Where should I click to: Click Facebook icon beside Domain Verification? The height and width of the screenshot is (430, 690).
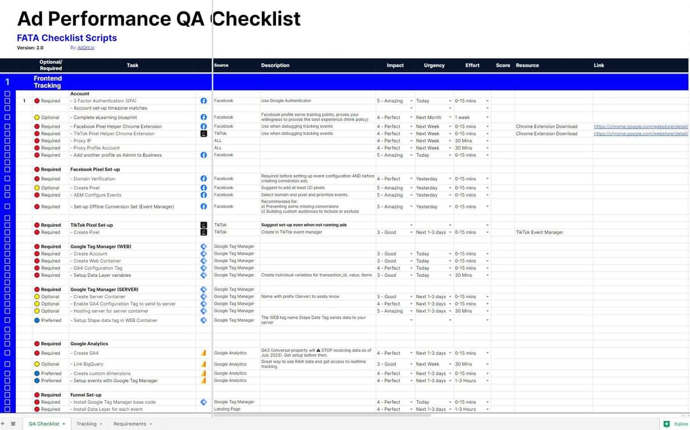tap(203, 179)
